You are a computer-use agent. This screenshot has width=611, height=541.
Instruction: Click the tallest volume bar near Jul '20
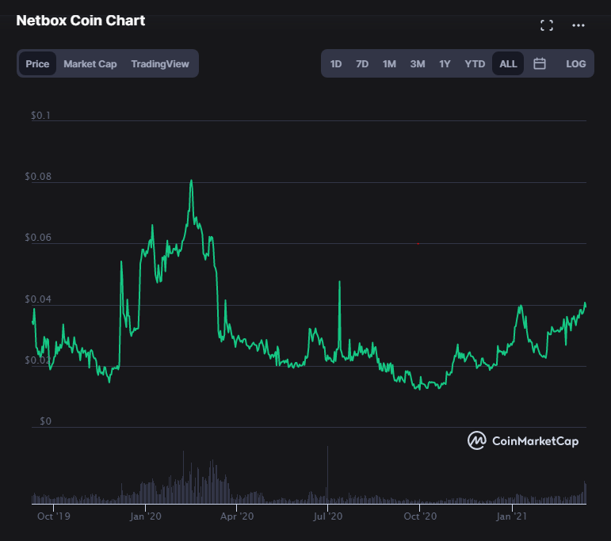(328, 475)
